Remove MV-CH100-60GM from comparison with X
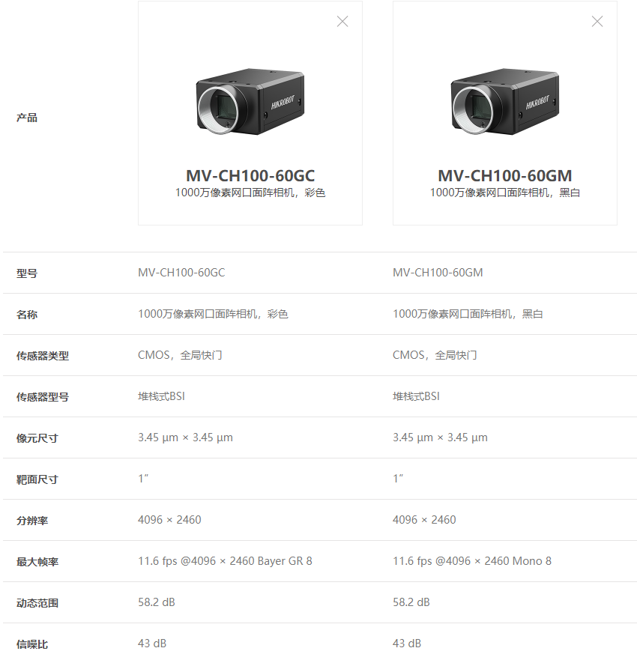 pyautogui.click(x=597, y=22)
